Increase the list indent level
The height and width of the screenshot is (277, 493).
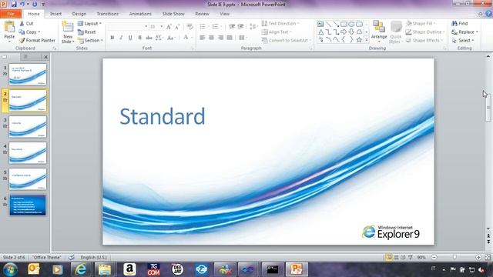pyautogui.click(x=240, y=26)
